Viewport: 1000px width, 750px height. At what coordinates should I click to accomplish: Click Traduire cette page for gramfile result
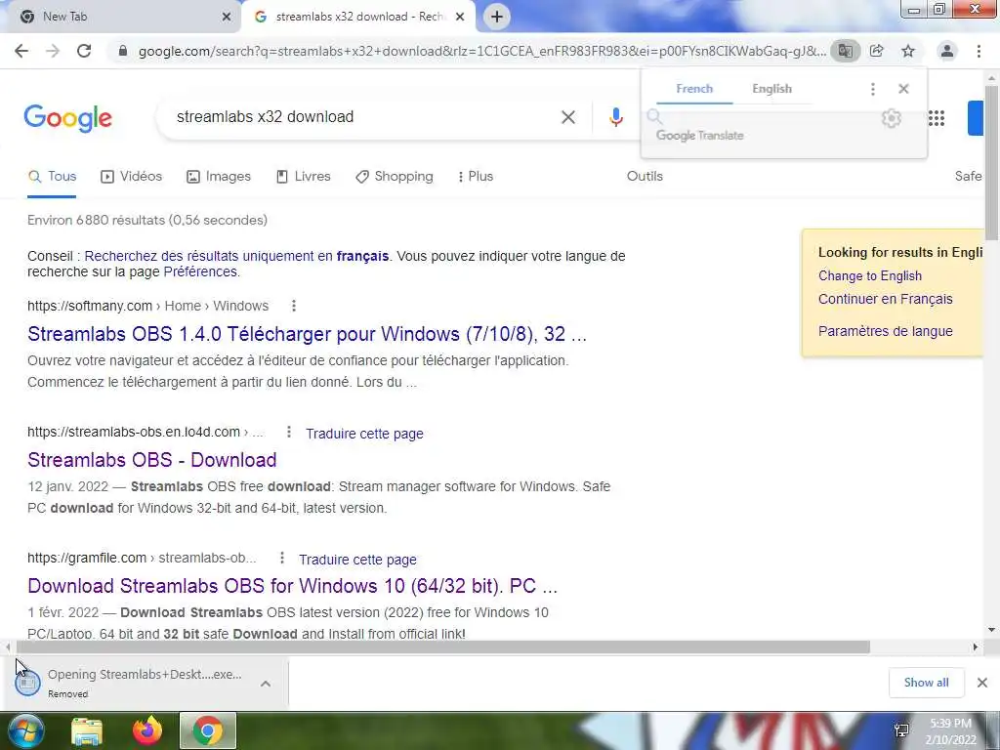pyautogui.click(x=357, y=560)
